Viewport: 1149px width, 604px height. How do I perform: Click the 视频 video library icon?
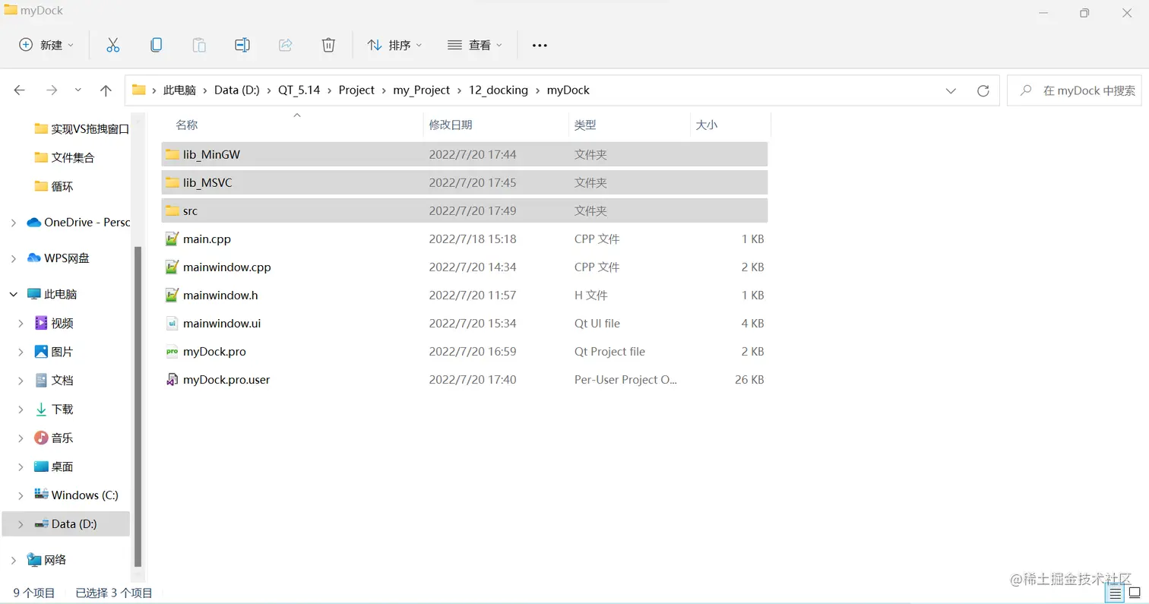(x=41, y=323)
